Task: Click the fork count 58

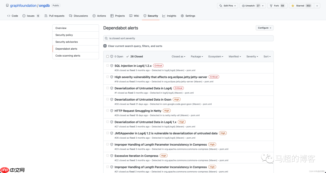Action: point(282,6)
